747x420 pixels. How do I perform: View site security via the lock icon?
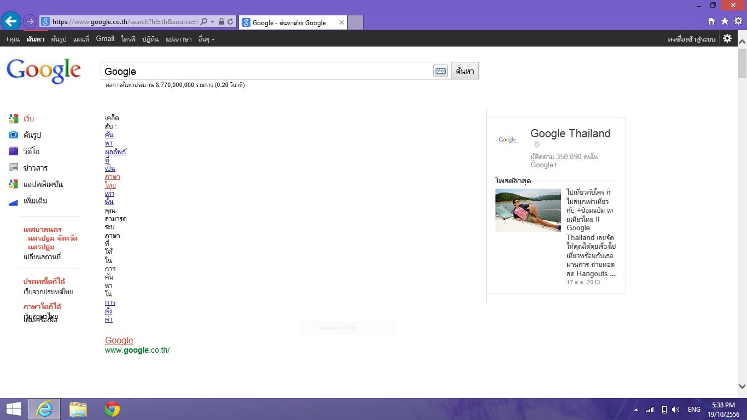point(221,22)
